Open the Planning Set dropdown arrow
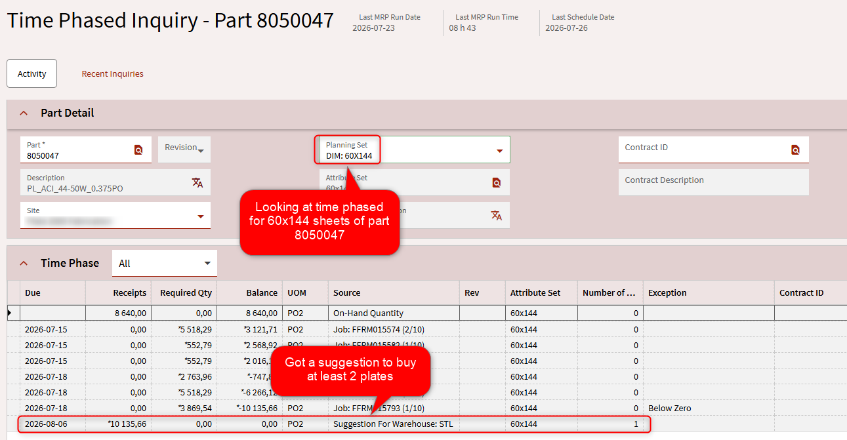 click(499, 151)
